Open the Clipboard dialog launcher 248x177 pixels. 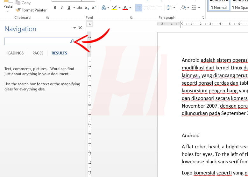(48, 18)
